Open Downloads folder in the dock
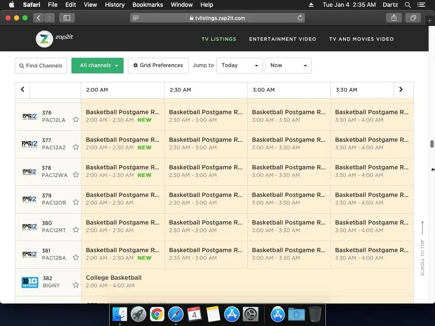The width and height of the screenshot is (435, 326). click(x=296, y=315)
